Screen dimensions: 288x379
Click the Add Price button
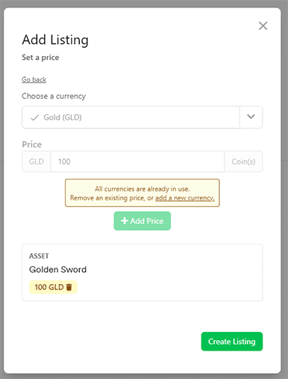click(143, 221)
